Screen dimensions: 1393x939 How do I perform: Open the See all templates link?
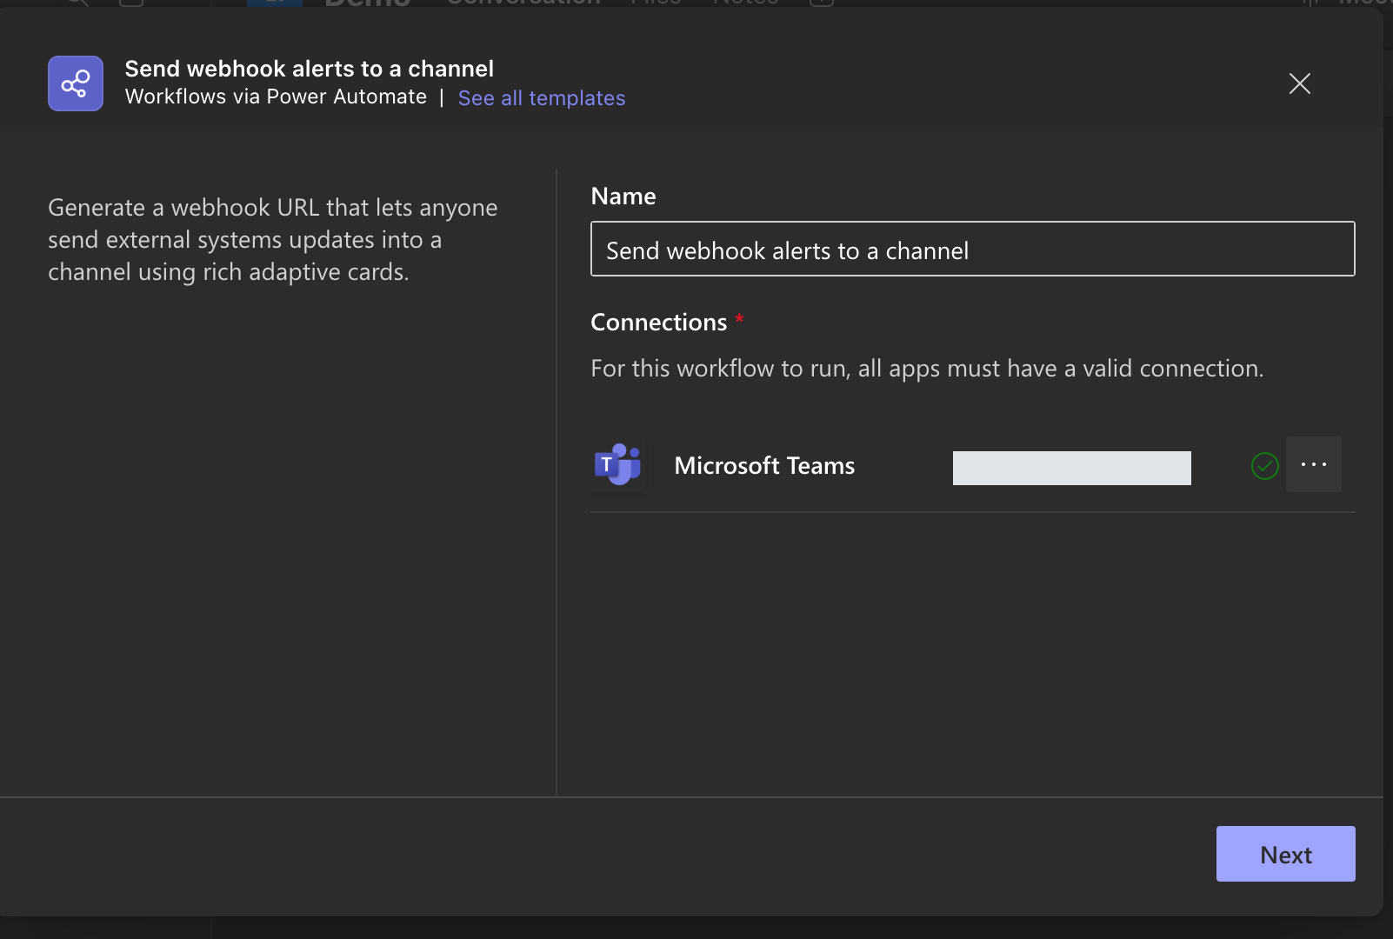click(x=542, y=98)
